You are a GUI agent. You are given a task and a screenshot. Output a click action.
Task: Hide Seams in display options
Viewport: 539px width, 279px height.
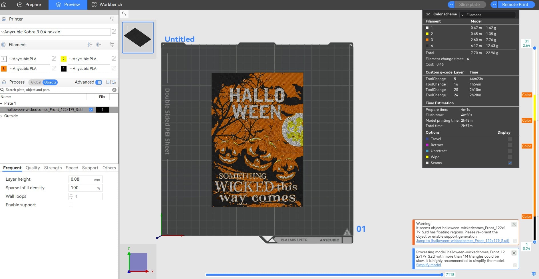click(x=510, y=163)
